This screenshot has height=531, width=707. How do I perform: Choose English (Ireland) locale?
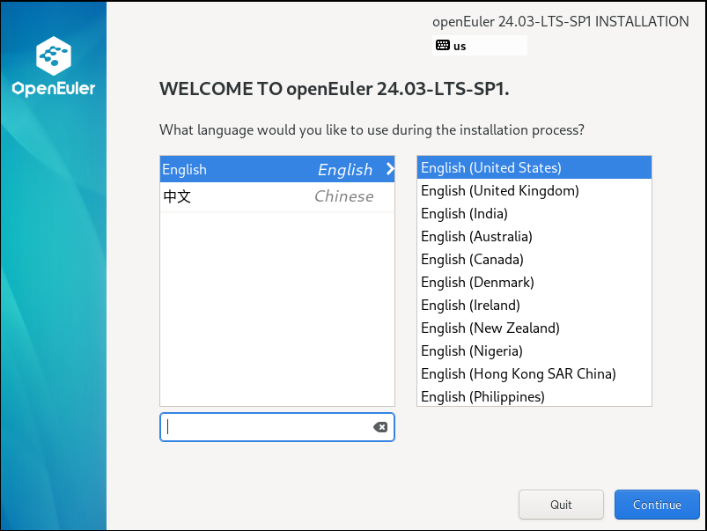coord(534,306)
